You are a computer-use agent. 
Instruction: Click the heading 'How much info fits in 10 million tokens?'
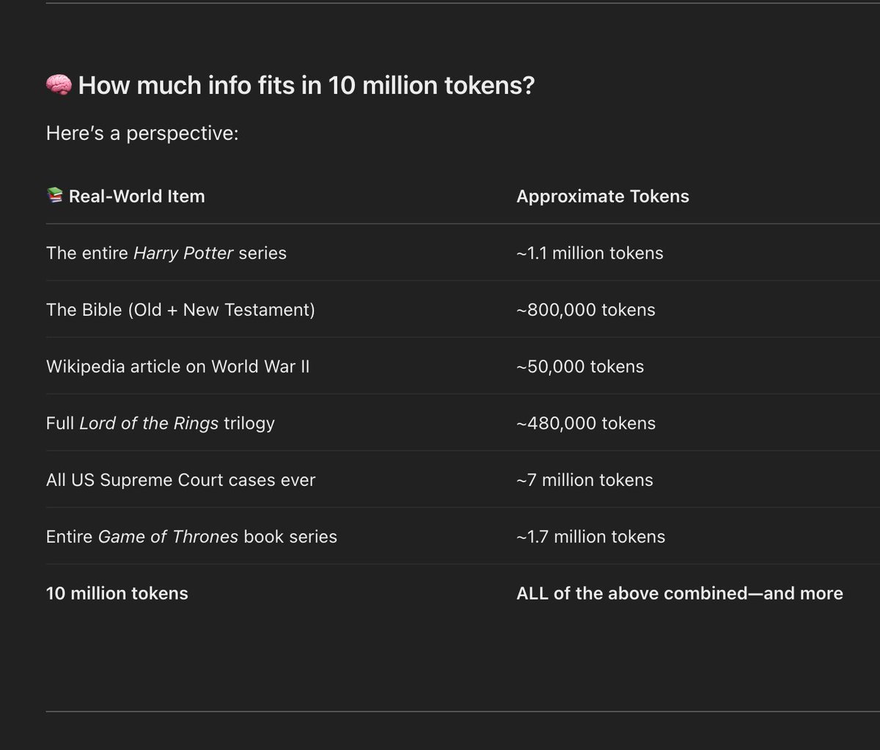coord(307,86)
